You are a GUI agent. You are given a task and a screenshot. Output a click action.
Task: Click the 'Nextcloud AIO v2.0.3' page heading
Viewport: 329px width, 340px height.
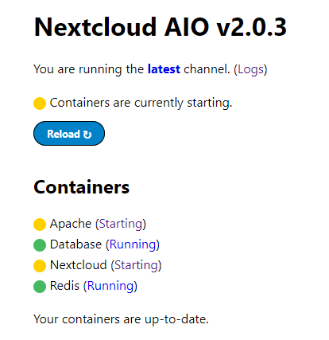[161, 27]
